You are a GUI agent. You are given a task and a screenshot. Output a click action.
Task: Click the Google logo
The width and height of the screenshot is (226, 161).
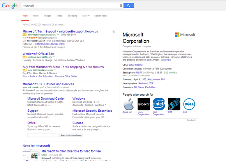(x=10, y=5)
